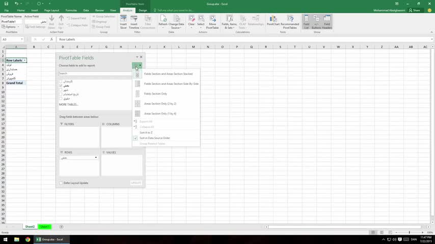Click Refresh data icon
Image resolution: width=435 pixels, height=244 pixels.
click(x=163, y=22)
